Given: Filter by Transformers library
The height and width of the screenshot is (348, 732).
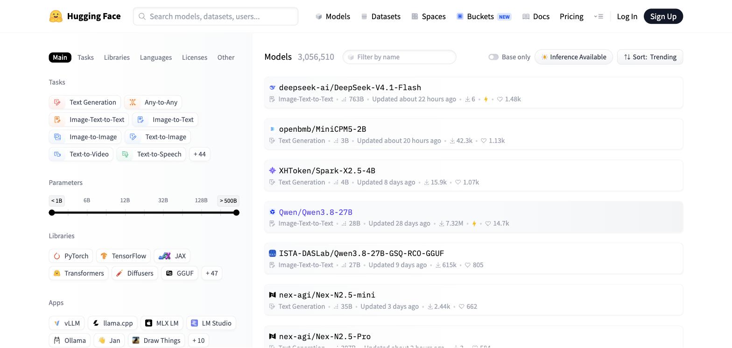Looking at the screenshot, I should tap(78, 273).
